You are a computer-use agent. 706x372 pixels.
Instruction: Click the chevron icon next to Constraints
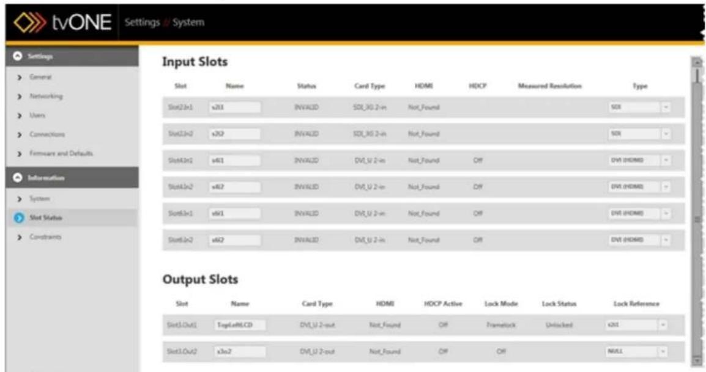(x=20, y=238)
